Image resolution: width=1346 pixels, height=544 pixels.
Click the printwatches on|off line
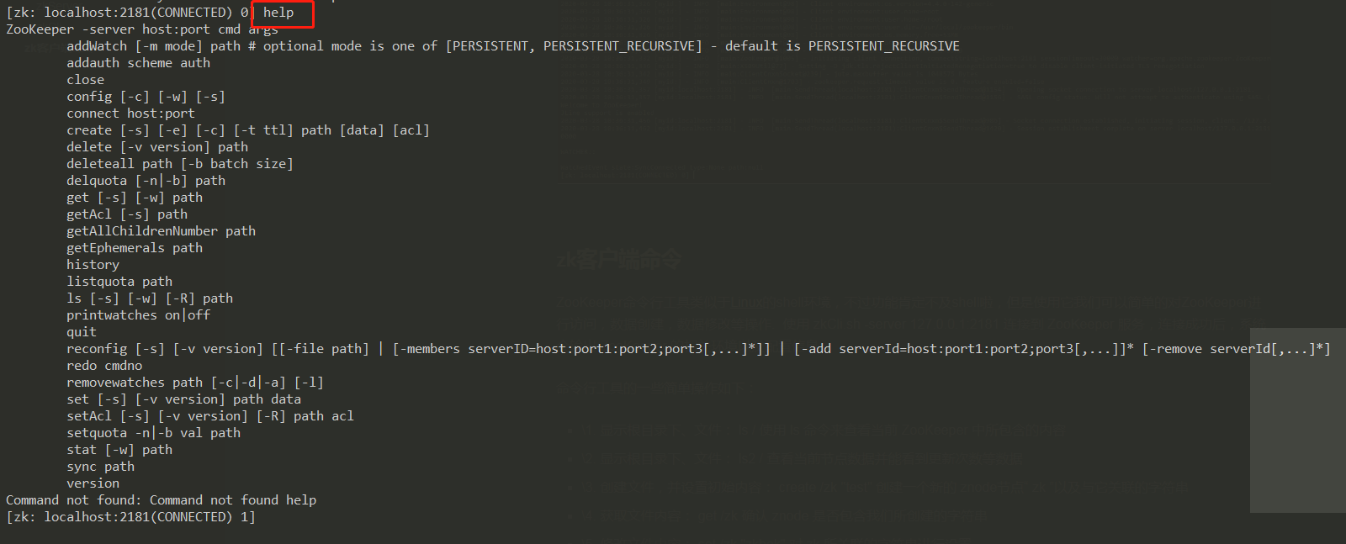(138, 315)
